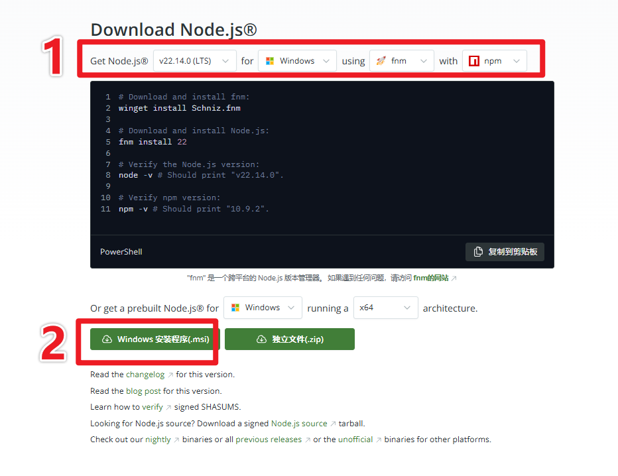Screen dimensions: 618x476
Task: Open the unofficial binaries link
Action: tap(355, 440)
